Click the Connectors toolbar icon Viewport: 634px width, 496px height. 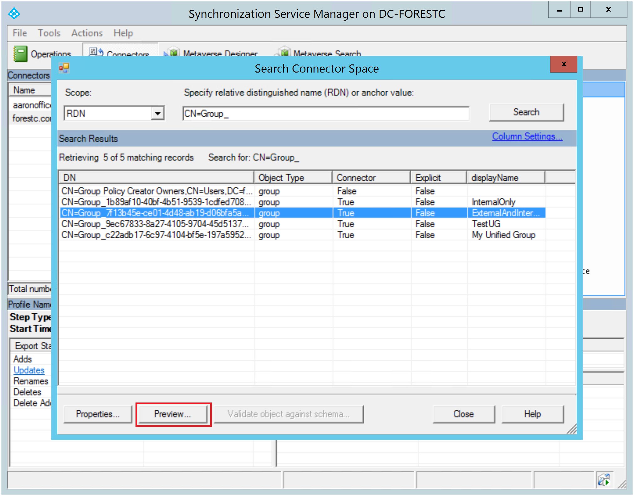[x=96, y=52]
